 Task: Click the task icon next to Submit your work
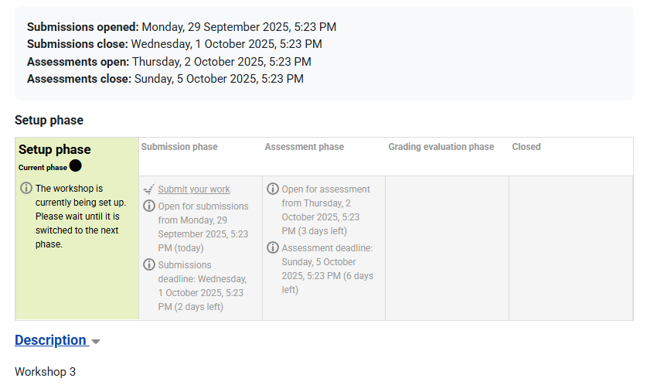click(x=149, y=189)
